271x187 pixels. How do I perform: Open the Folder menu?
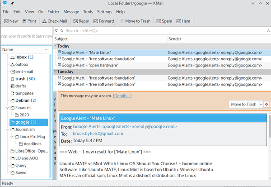click(x=53, y=12)
